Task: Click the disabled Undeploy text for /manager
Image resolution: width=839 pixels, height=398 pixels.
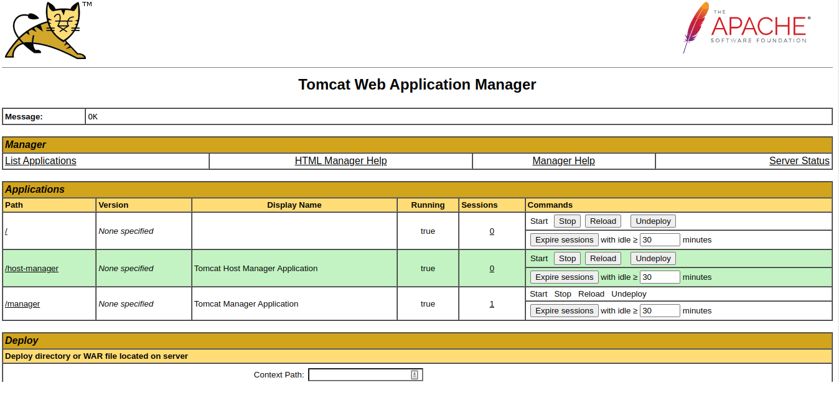Action: [x=629, y=294]
